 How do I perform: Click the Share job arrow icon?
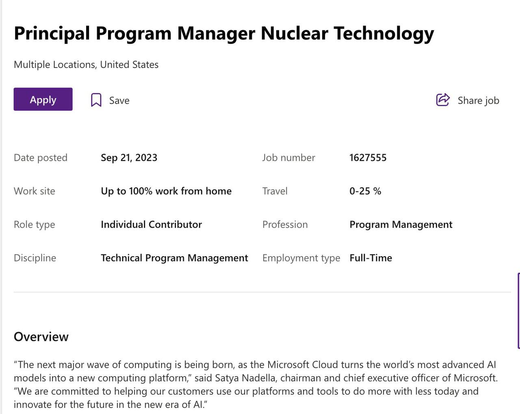point(443,100)
